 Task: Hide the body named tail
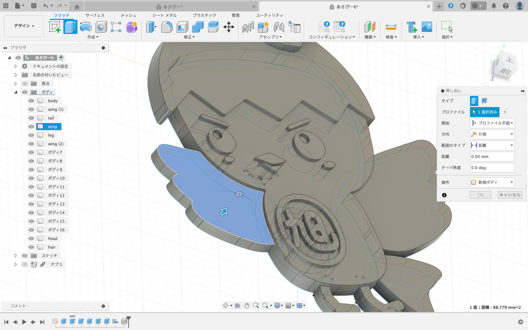31,118
